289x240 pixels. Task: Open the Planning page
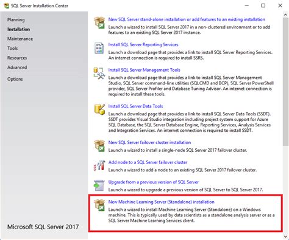(x=16, y=19)
